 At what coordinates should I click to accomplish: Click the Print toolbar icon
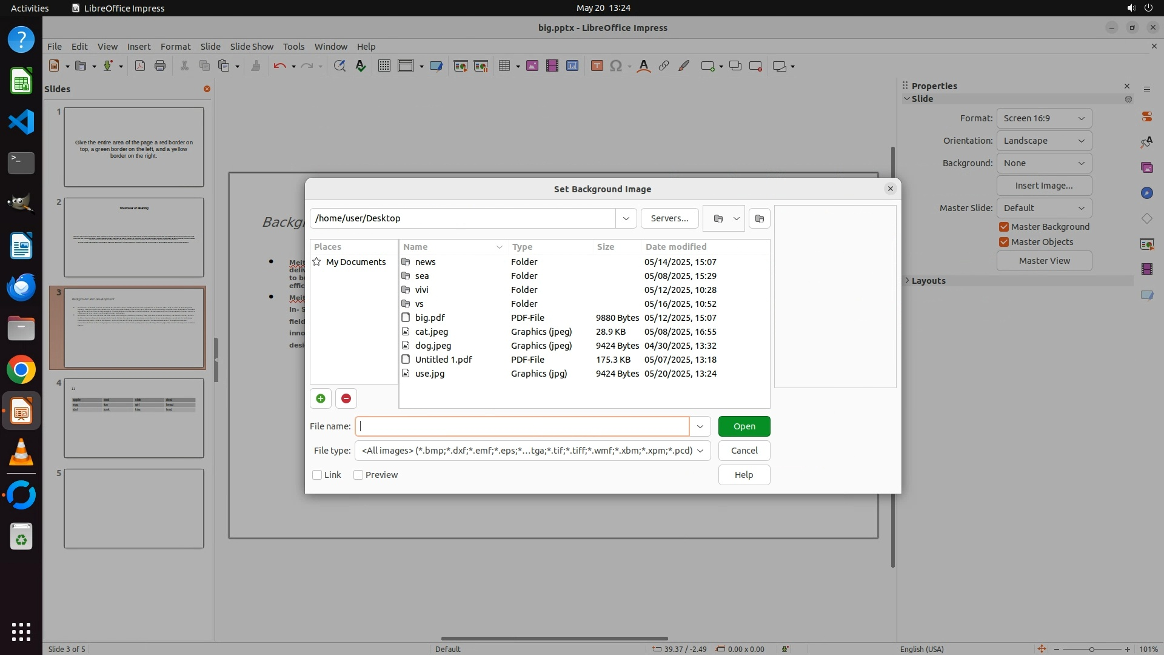click(x=160, y=66)
